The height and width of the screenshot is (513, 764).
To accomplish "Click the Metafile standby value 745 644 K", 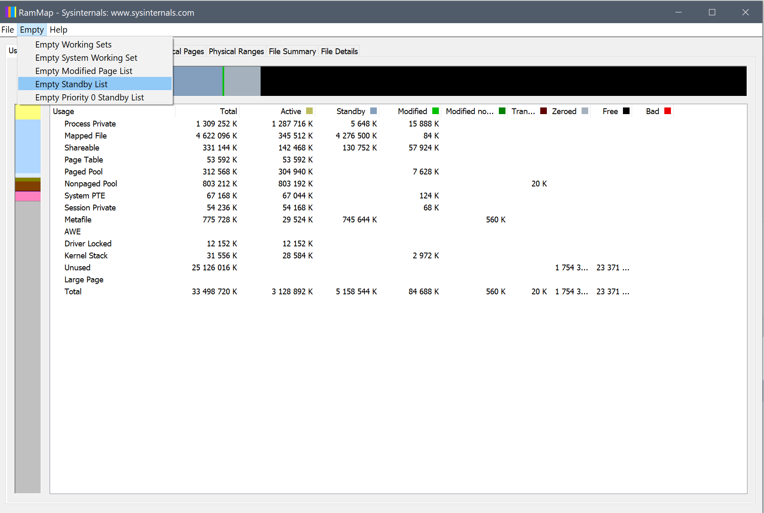I will click(x=359, y=220).
